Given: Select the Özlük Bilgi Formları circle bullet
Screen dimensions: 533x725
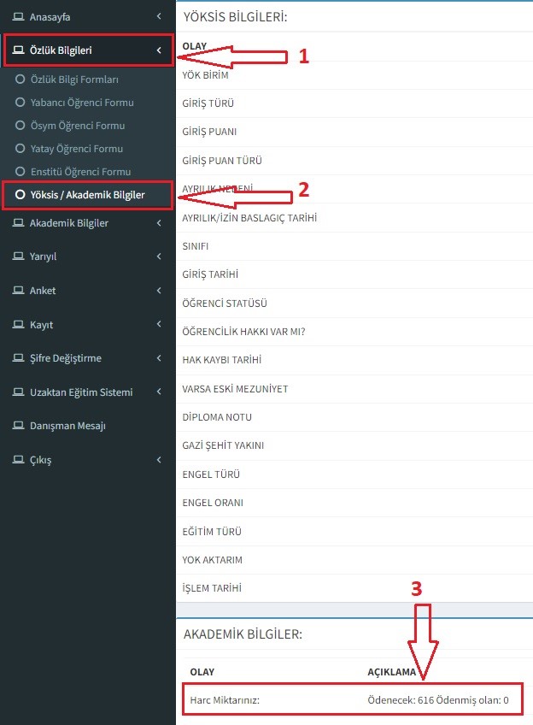Looking at the screenshot, I should click(20, 80).
